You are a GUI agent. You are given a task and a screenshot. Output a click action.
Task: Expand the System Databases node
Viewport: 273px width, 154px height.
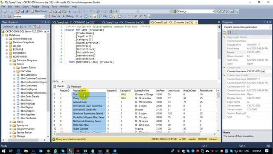[x=7, y=39]
